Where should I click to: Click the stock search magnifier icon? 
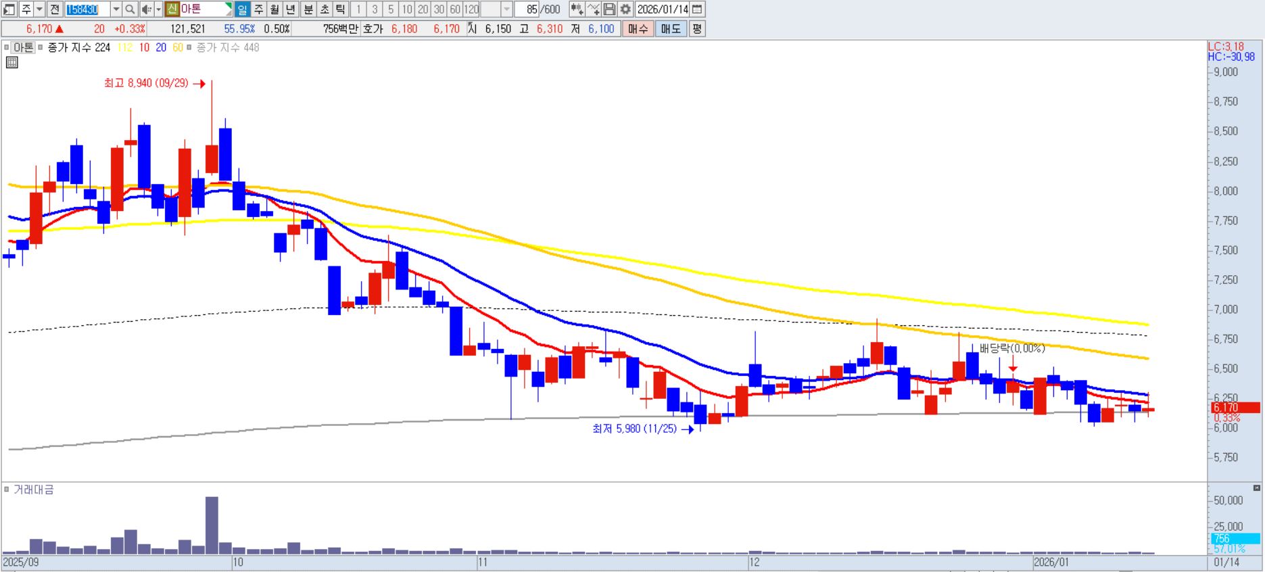tap(130, 9)
